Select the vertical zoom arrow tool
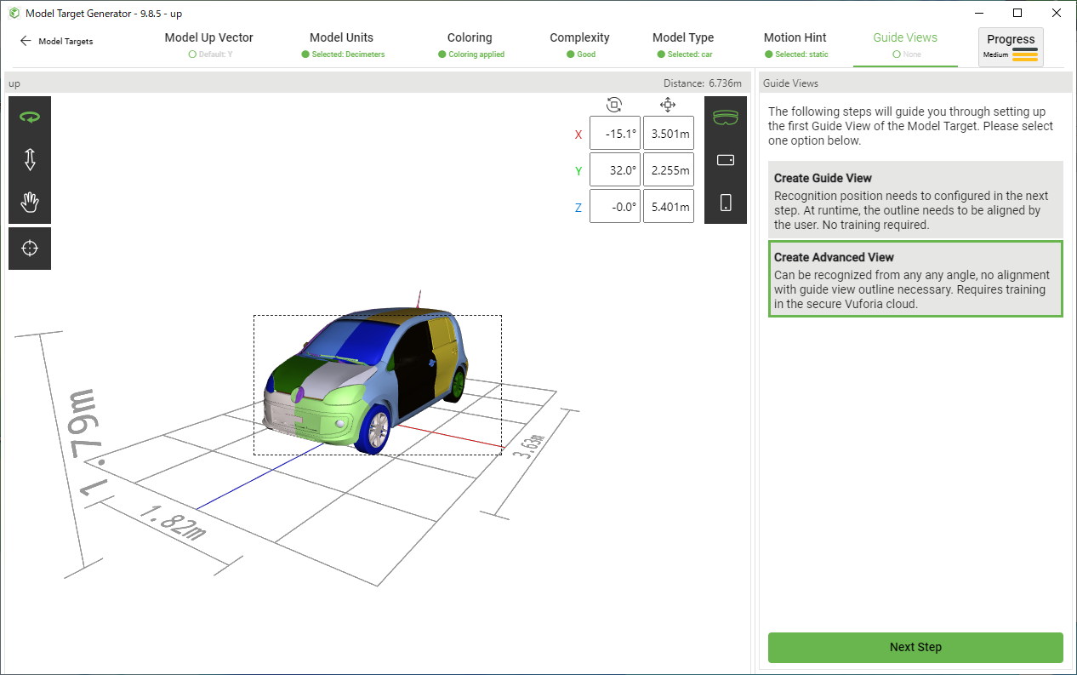The width and height of the screenshot is (1077, 675). pyautogui.click(x=30, y=160)
